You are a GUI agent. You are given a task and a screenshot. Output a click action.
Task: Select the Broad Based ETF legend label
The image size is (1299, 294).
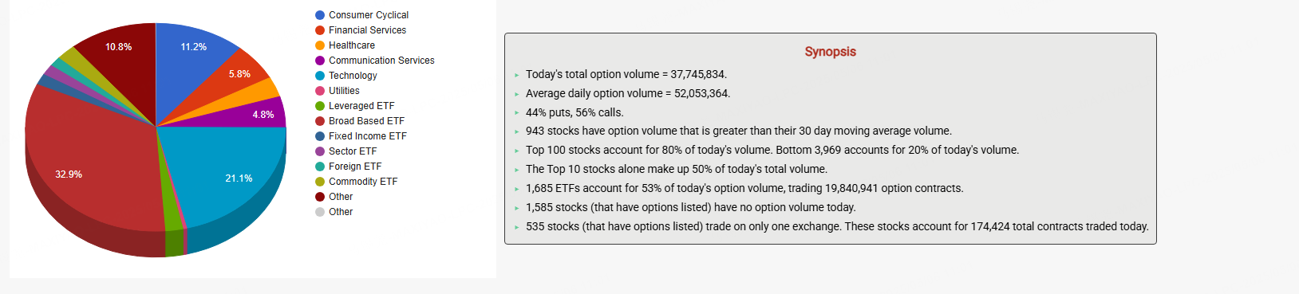[366, 121]
